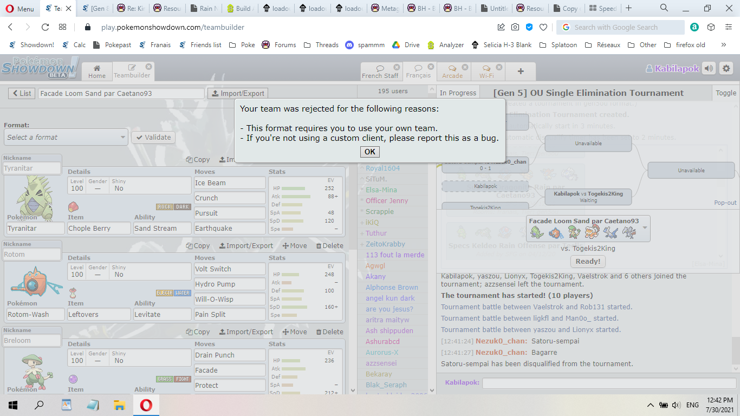
Task: Click the Google Search field
Action: click(621, 27)
